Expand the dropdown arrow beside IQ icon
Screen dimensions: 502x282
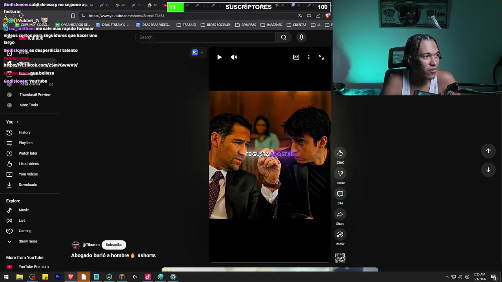(x=202, y=52)
